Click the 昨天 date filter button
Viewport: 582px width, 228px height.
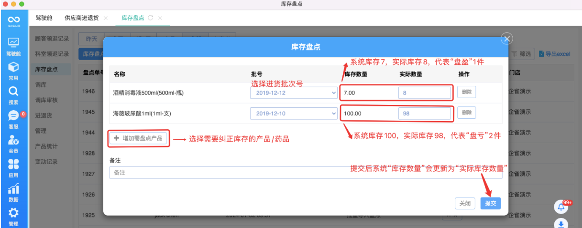(x=91, y=39)
